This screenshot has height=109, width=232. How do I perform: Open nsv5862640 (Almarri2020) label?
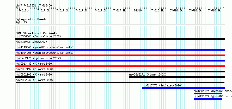34,80
